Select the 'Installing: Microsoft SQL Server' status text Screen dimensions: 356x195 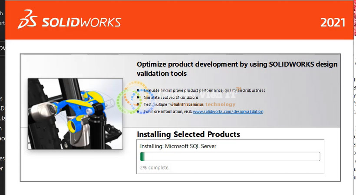pos(178,146)
